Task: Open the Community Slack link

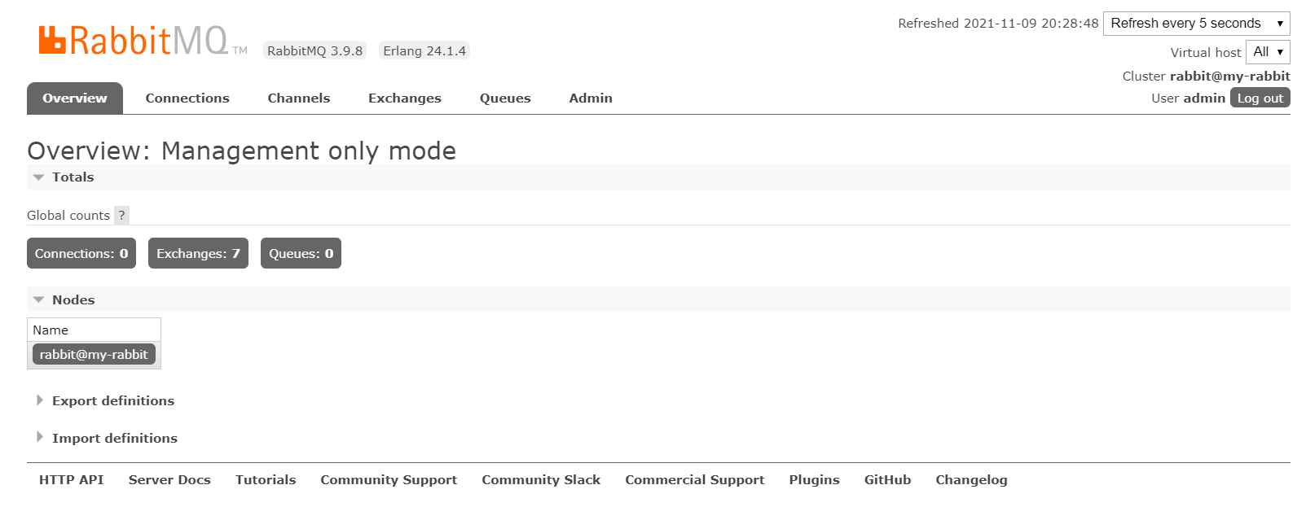Action: click(x=541, y=480)
